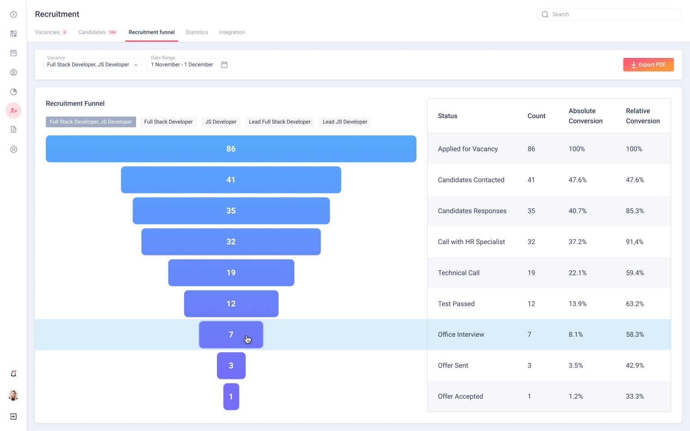The height and width of the screenshot is (431, 690).
Task: Click the user avatar photo
Action: (13, 396)
